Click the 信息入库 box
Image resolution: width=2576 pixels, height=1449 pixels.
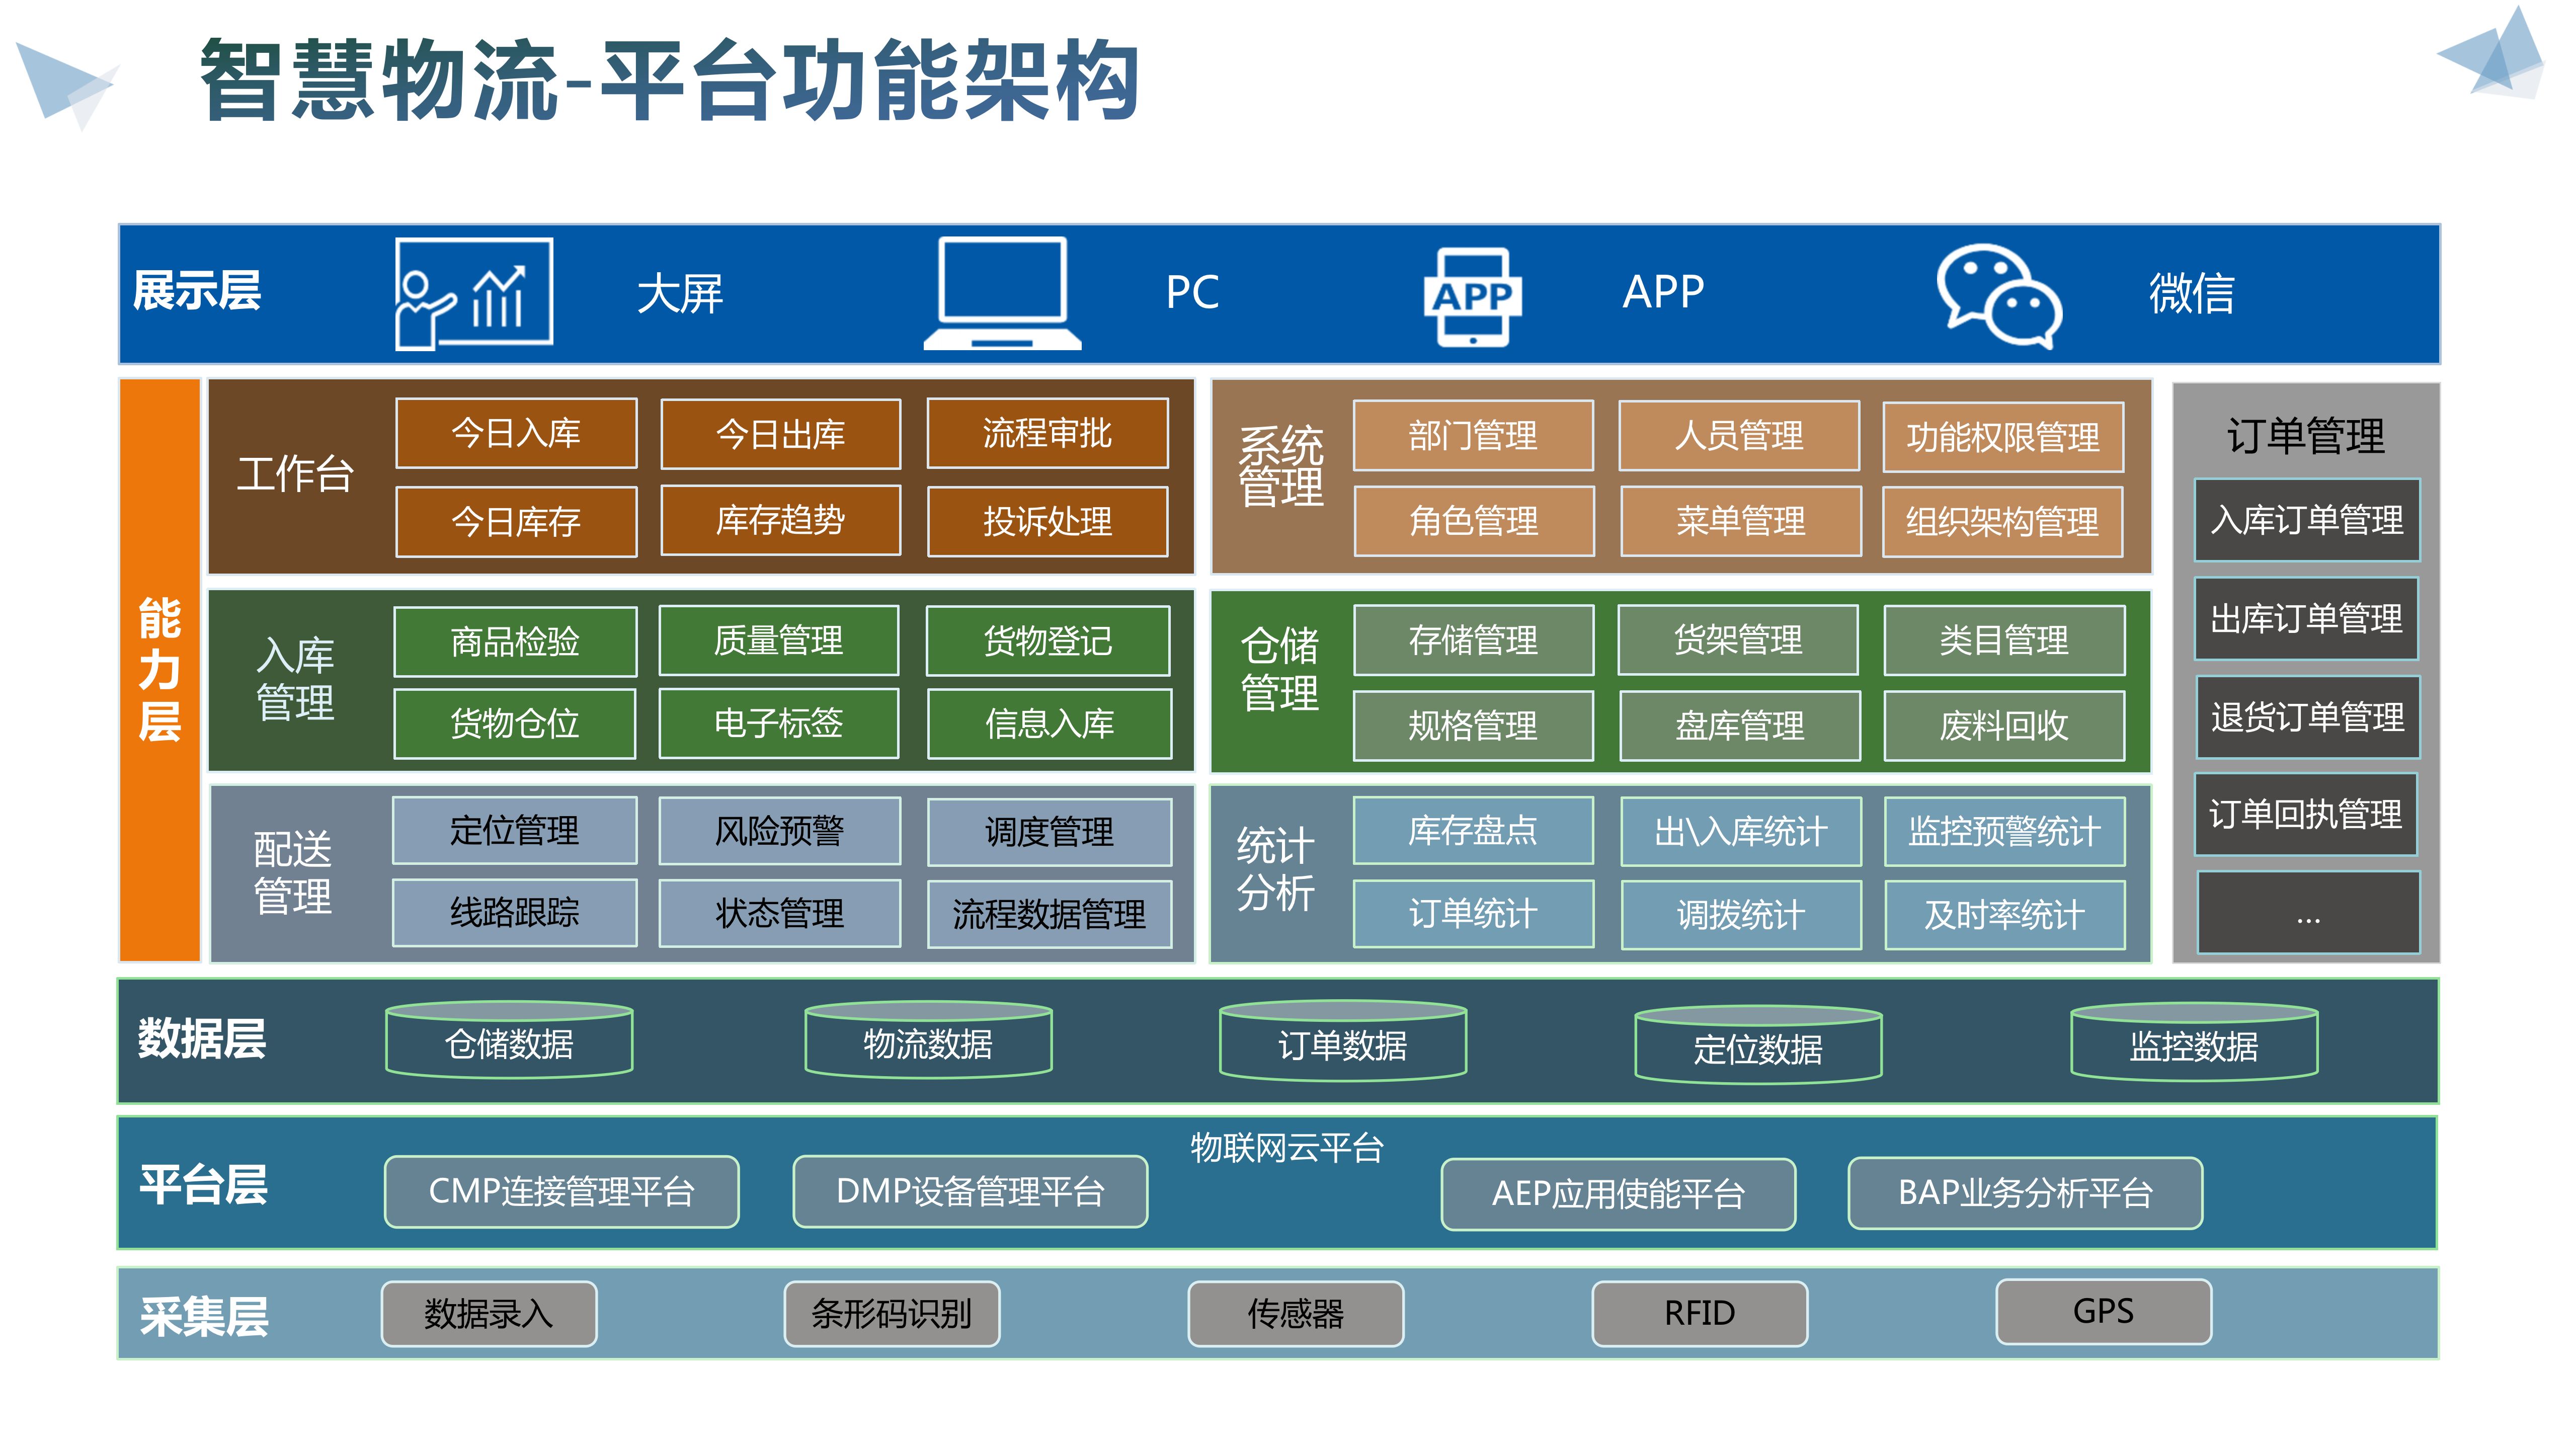(1049, 723)
